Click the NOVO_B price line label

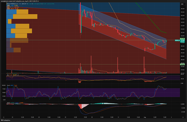(177, 41)
